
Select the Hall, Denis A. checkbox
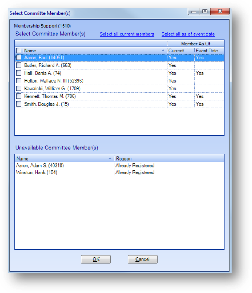[19, 73]
